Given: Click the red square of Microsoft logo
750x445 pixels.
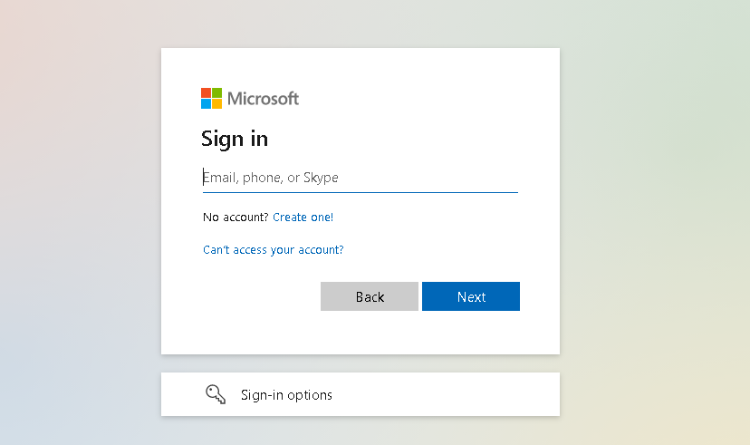Looking at the screenshot, I should [x=206, y=92].
